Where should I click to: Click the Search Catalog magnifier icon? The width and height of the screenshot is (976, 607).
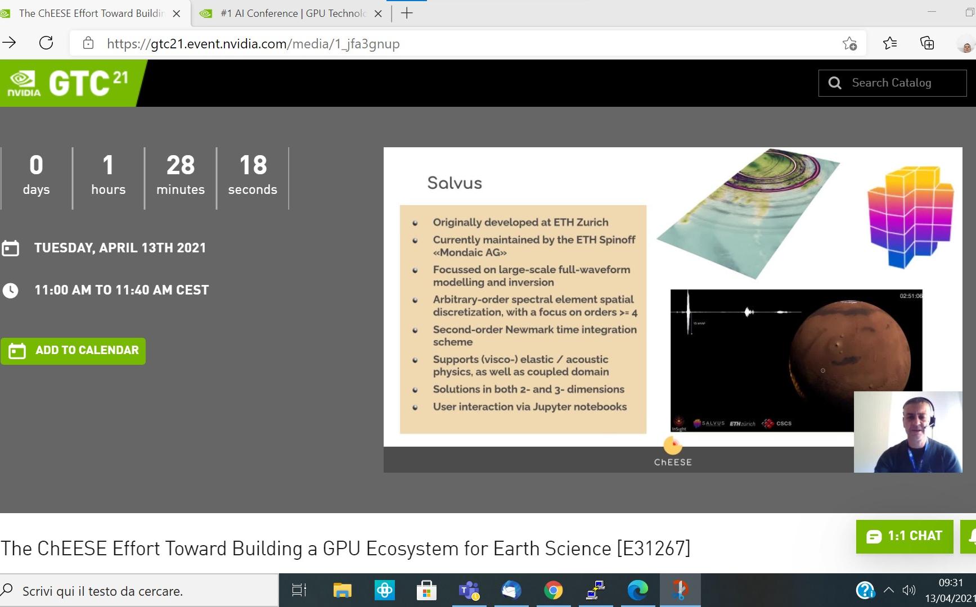[x=835, y=83]
